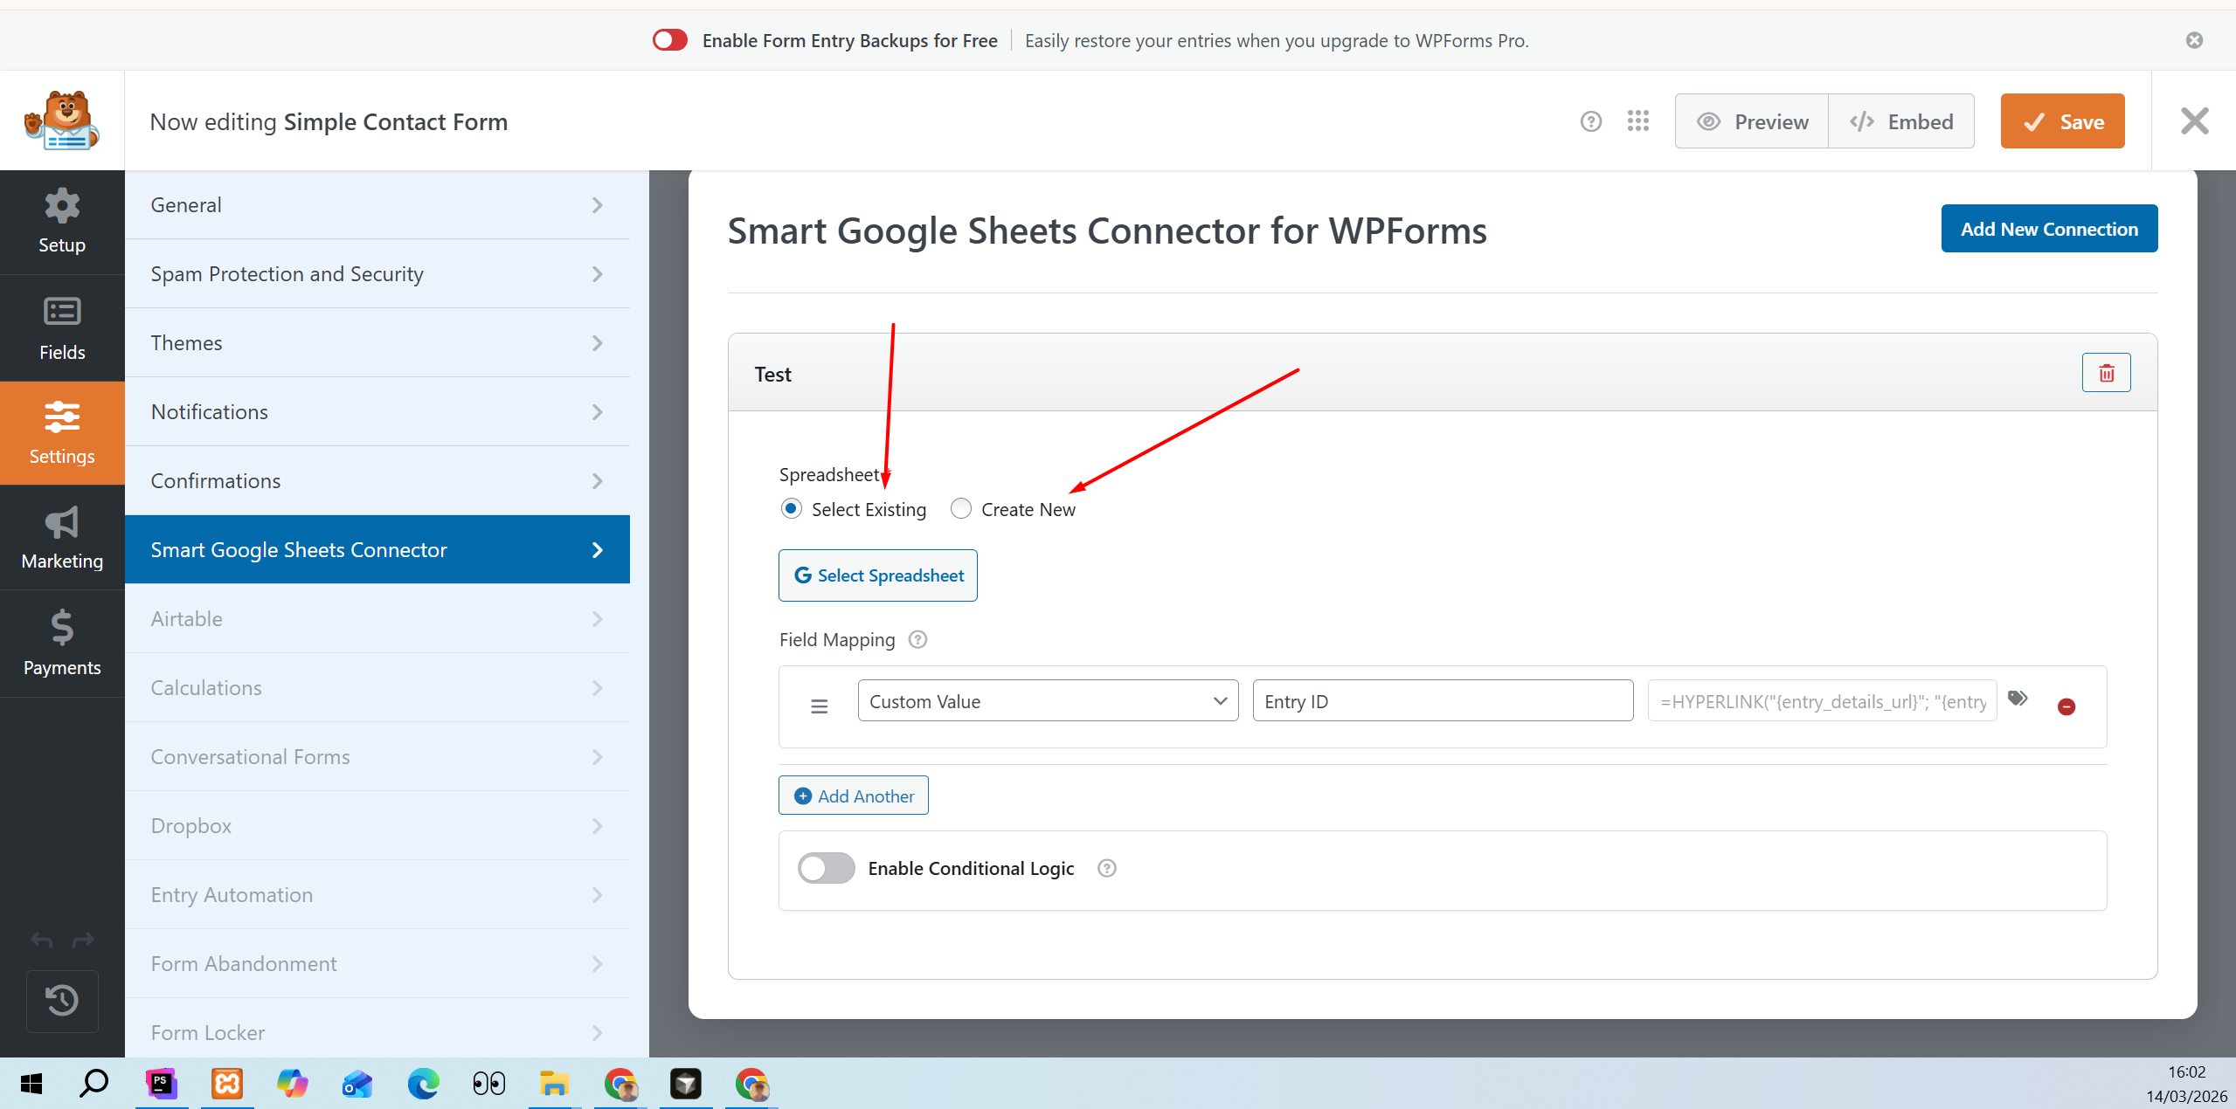Expand the Confirmations settings section
This screenshot has height=1109, width=2236.
pos(377,481)
